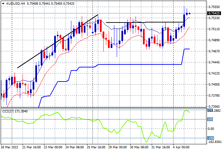
Task: Click the 24 Mar 08:00 time label
Action: coord(74,147)
